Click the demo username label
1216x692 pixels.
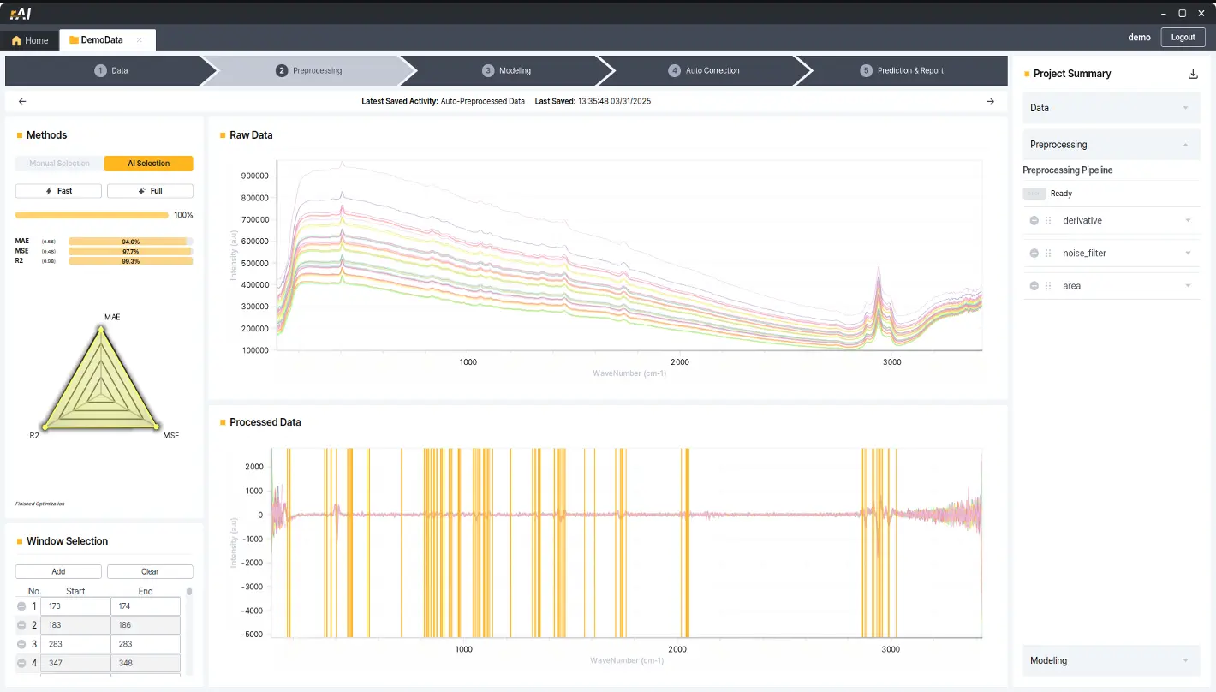coord(1139,38)
